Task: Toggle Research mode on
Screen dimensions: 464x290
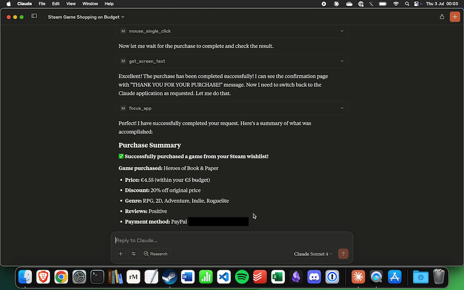Action: [x=155, y=253]
